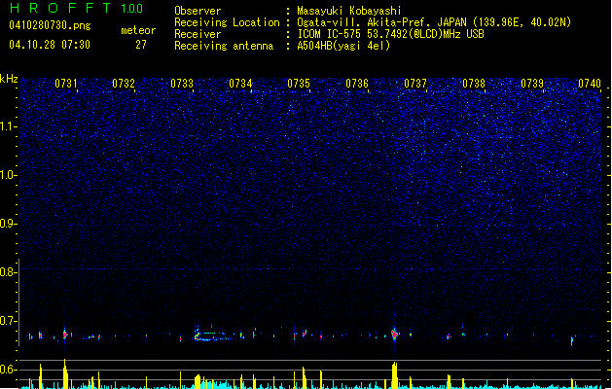Image resolution: width=612 pixels, height=389 pixels.
Task: Click the 'meteor' count label
Action: (x=138, y=30)
